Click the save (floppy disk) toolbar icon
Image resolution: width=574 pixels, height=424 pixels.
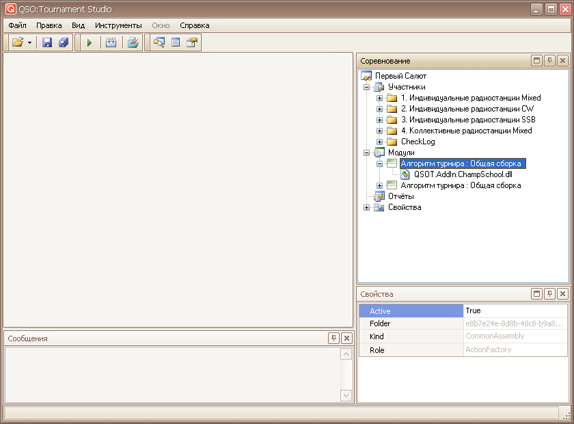coord(47,42)
